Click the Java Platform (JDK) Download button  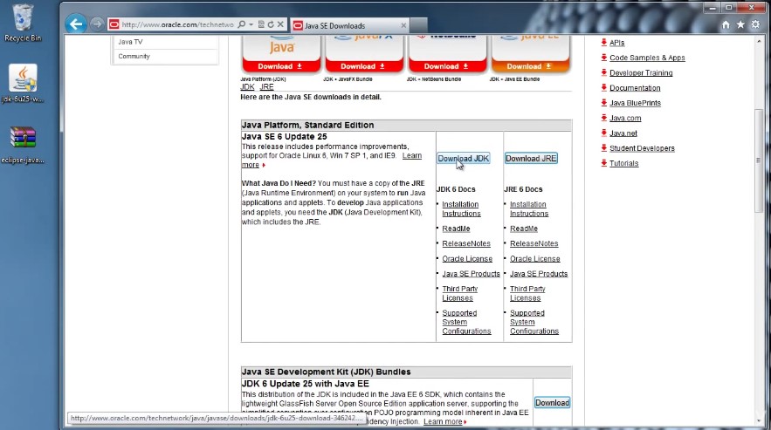[x=281, y=66]
